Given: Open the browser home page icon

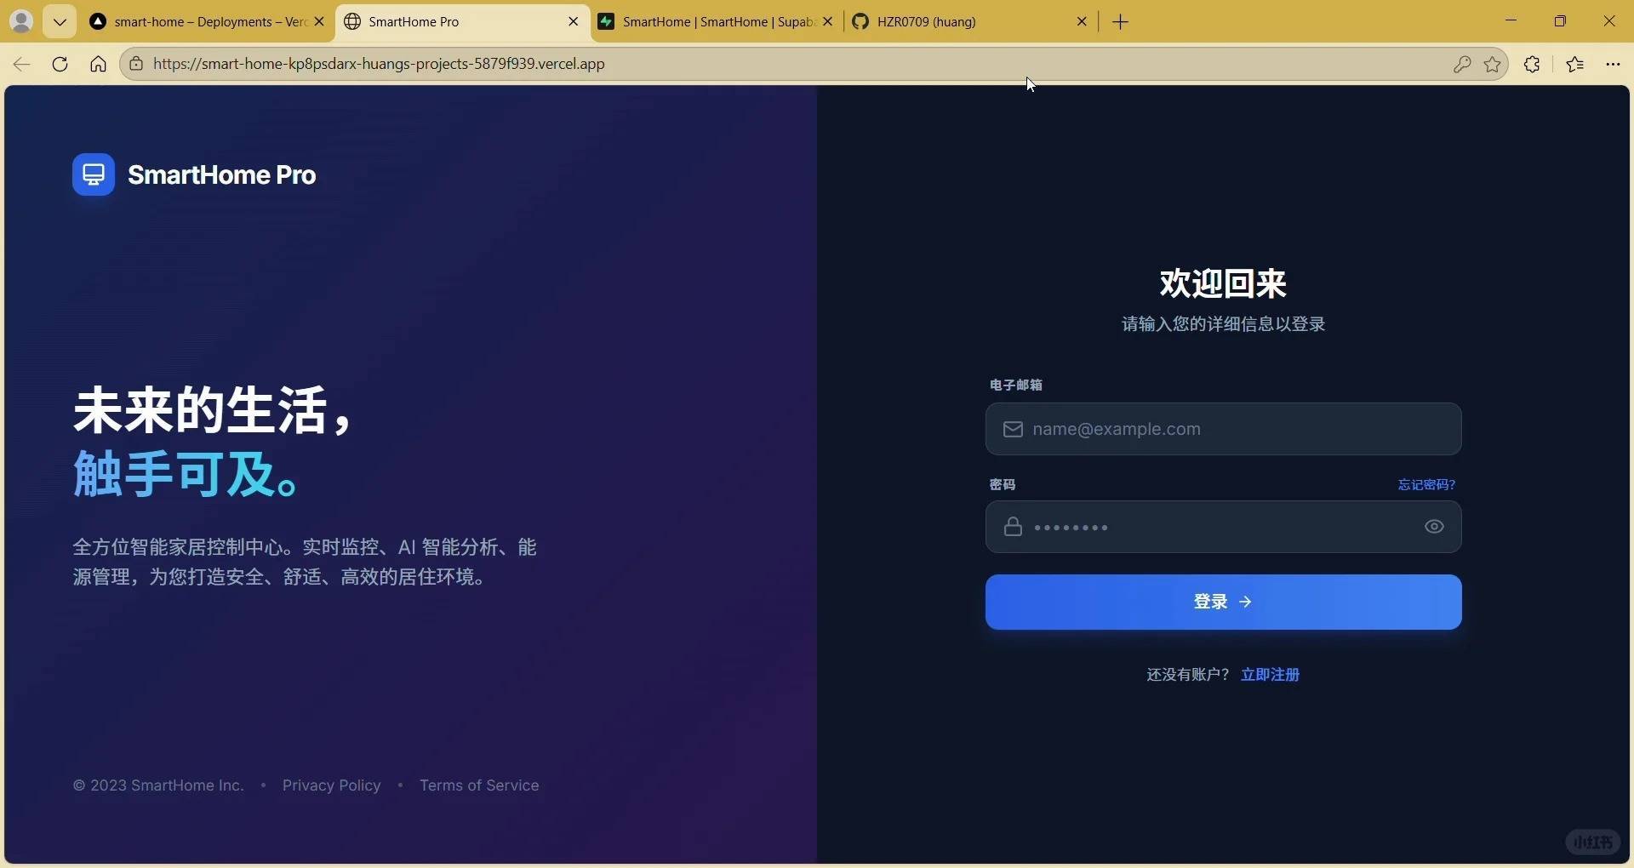Looking at the screenshot, I should pyautogui.click(x=98, y=64).
